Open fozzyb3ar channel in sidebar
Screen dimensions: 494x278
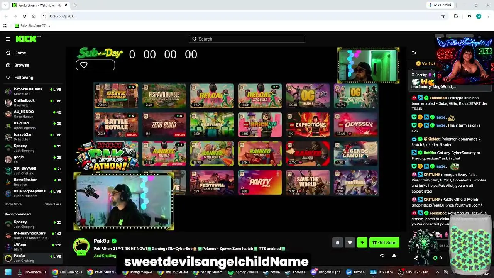click(x=33, y=136)
